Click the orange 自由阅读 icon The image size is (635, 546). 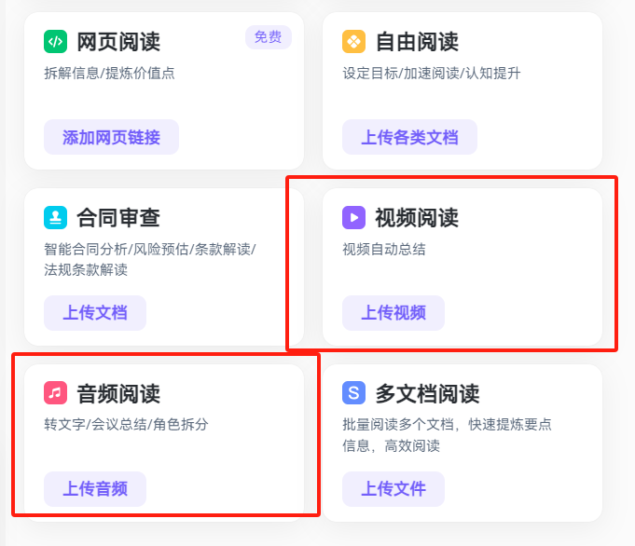354,41
